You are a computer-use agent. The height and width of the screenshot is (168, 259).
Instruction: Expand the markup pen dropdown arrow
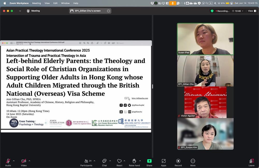pyautogui.click(x=101, y=43)
